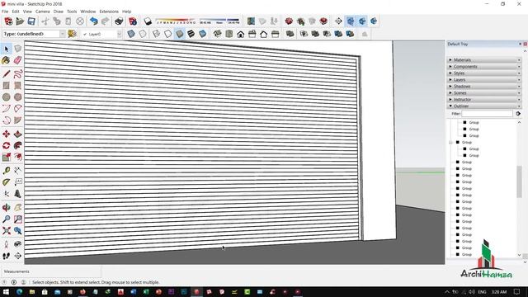Enable Shaded face style
The height and width of the screenshot is (297, 528).
[180, 34]
